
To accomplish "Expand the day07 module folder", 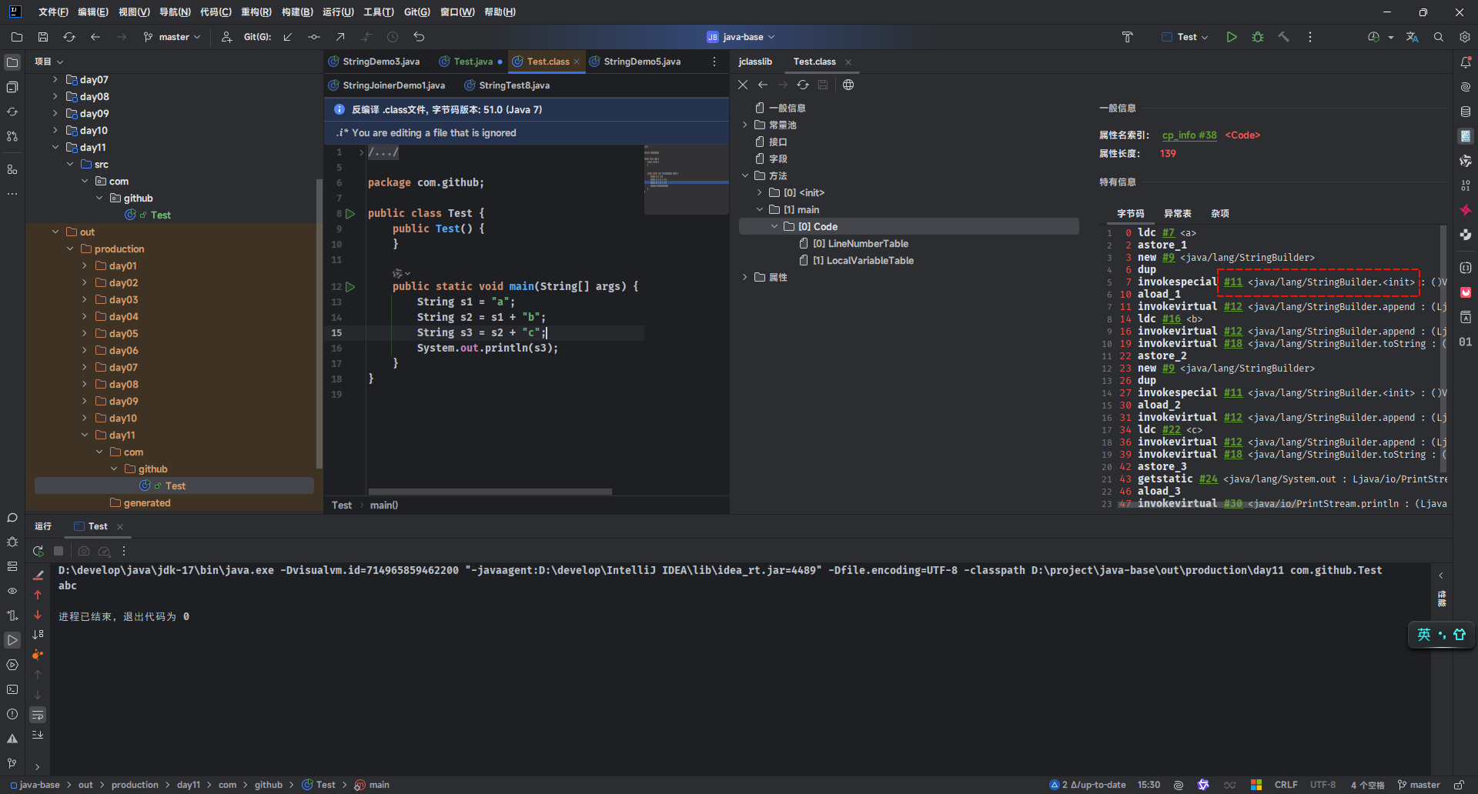I will point(55,79).
